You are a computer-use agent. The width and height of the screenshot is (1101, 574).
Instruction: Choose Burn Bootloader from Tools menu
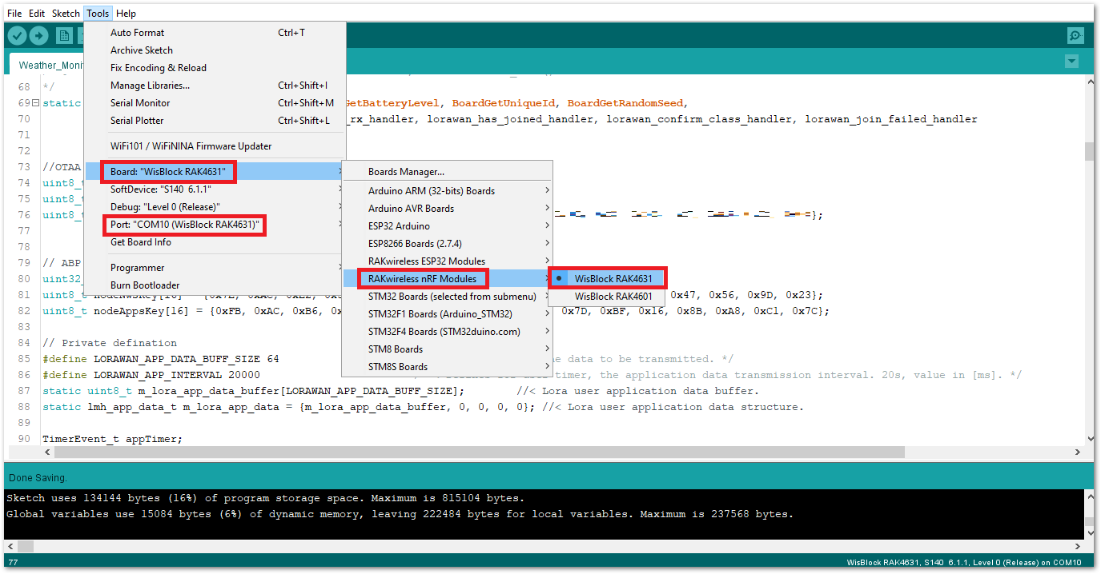pos(145,285)
